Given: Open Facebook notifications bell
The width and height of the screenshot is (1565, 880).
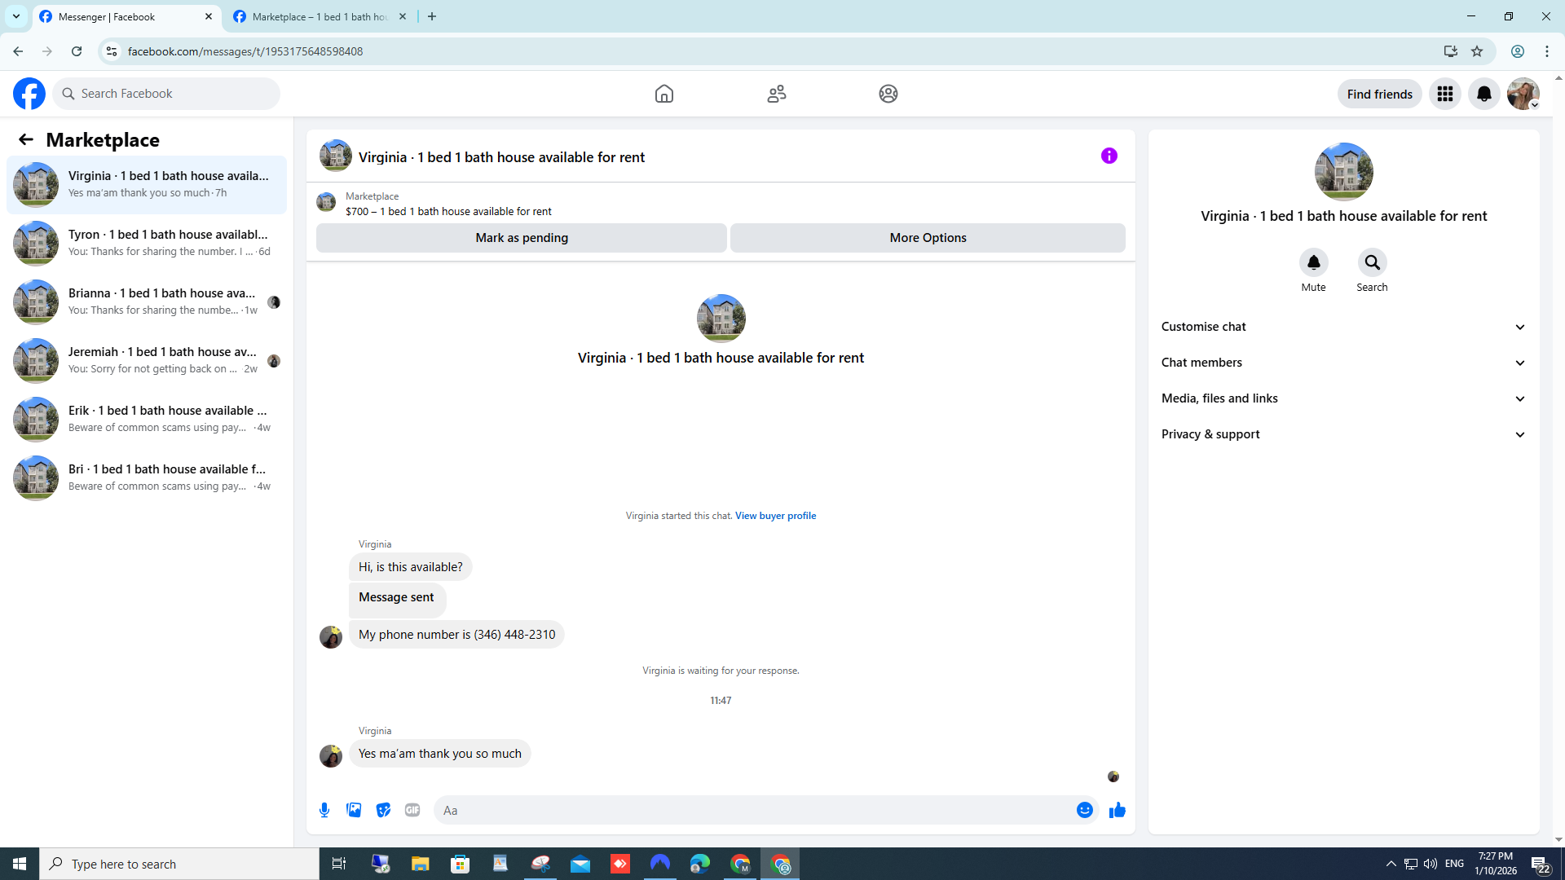Looking at the screenshot, I should point(1483,94).
